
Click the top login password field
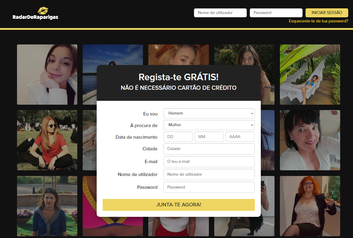click(276, 13)
